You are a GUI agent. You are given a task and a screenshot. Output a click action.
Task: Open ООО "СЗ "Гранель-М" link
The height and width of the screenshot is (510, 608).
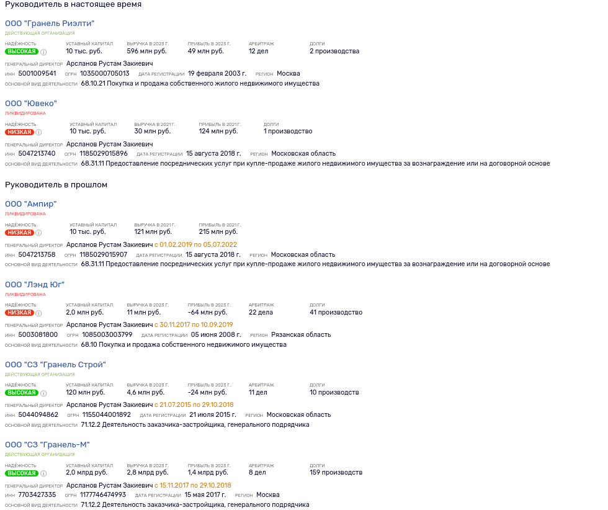(47, 445)
